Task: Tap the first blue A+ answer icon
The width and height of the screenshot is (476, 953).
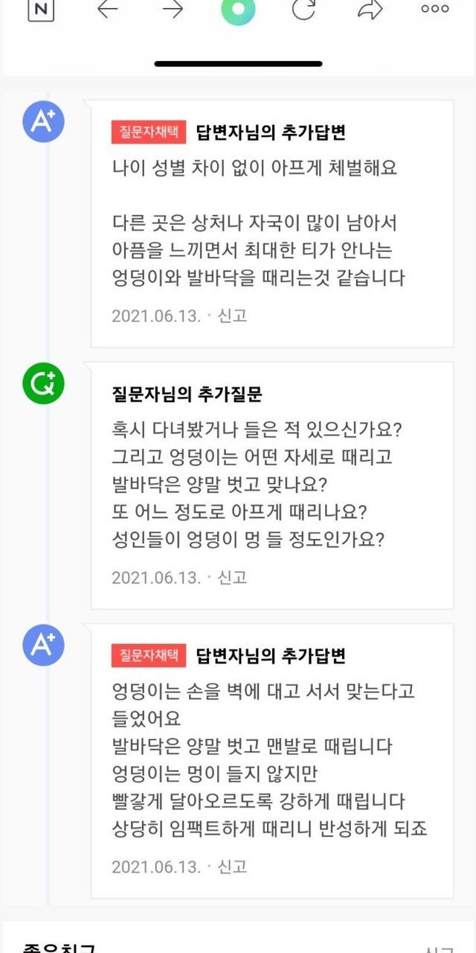Action: [x=43, y=122]
